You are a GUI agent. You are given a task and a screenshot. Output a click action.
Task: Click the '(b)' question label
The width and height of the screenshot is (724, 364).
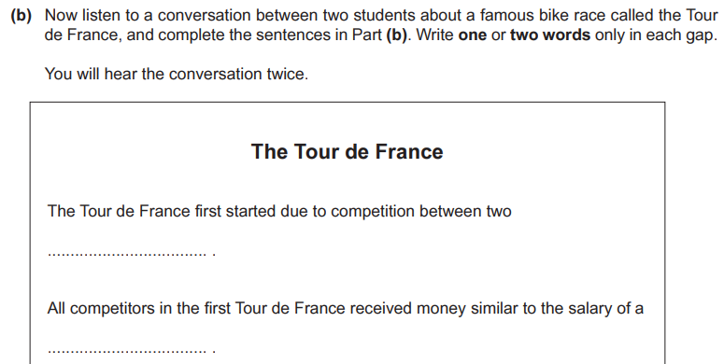[x=21, y=16]
